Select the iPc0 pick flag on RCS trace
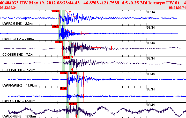186x118 pixels. click(x=56, y=27)
